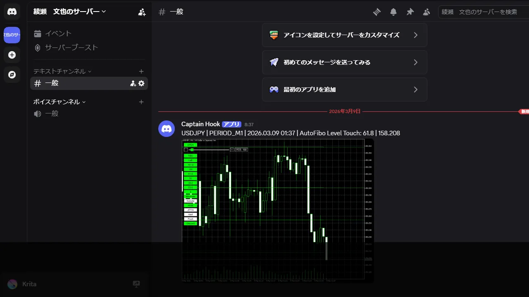Click the create invite icon in the server header
Screen dimensions: 529x297
[142, 12]
